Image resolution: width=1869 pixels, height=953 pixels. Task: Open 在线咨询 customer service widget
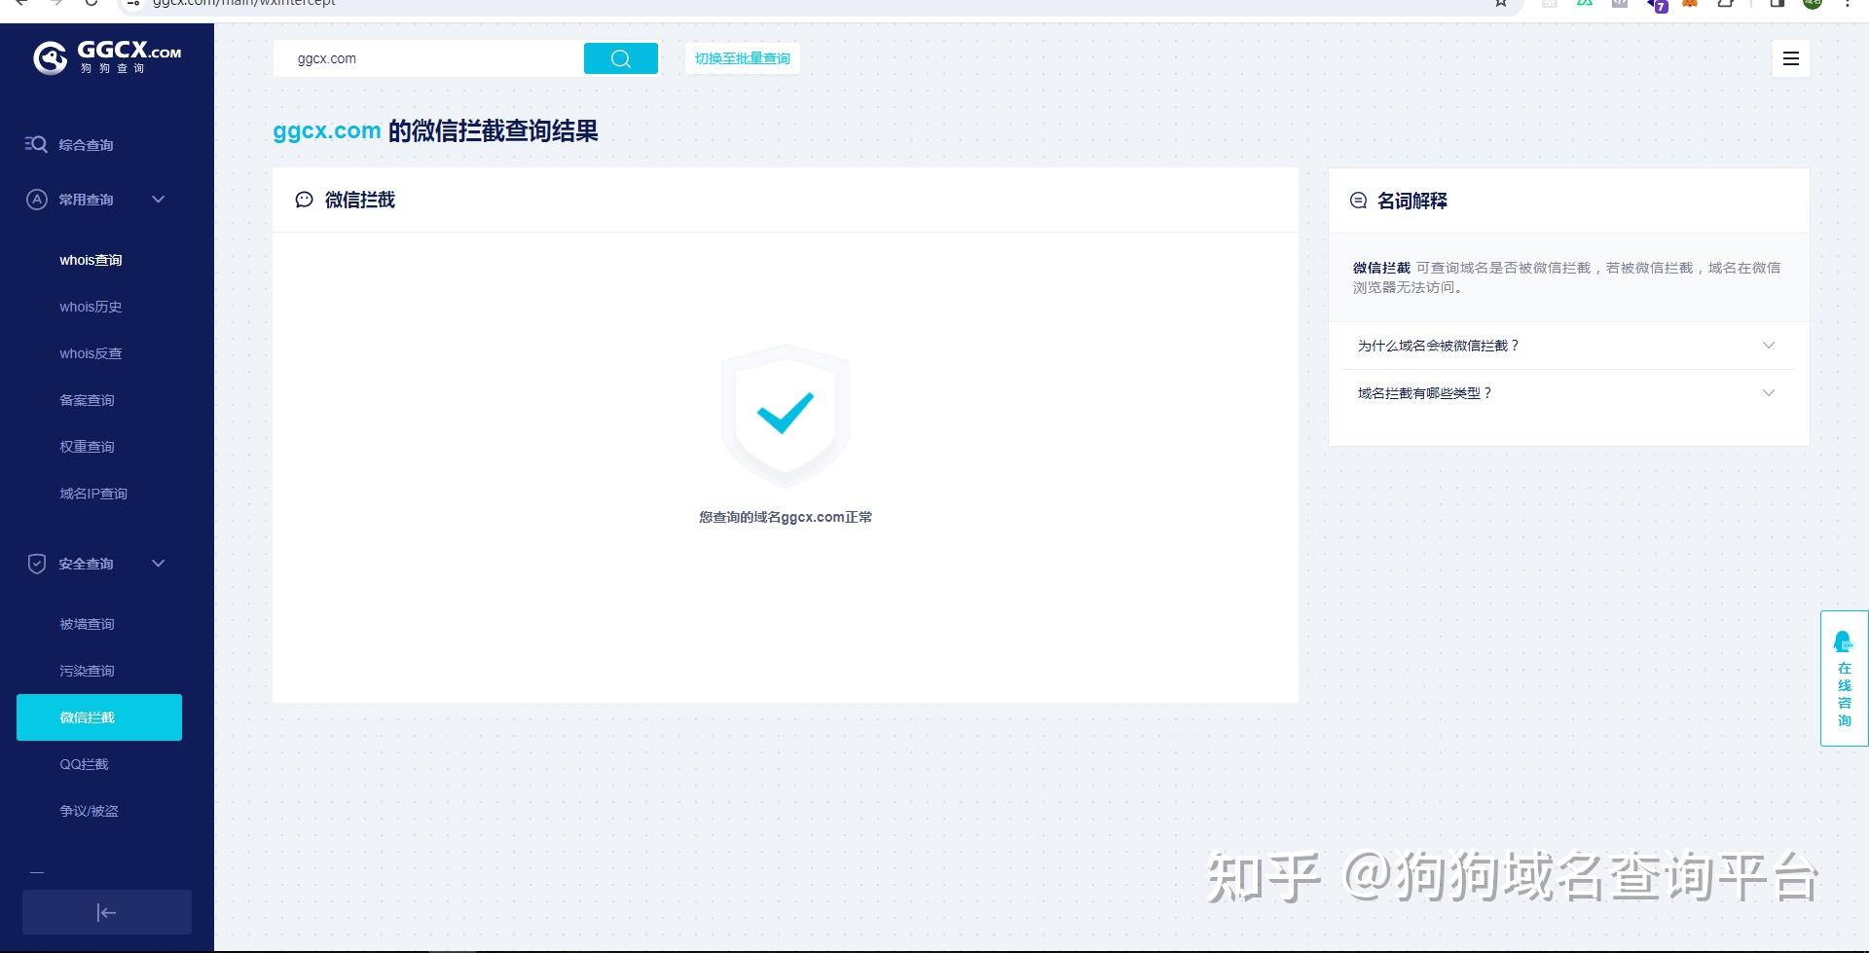tap(1844, 678)
